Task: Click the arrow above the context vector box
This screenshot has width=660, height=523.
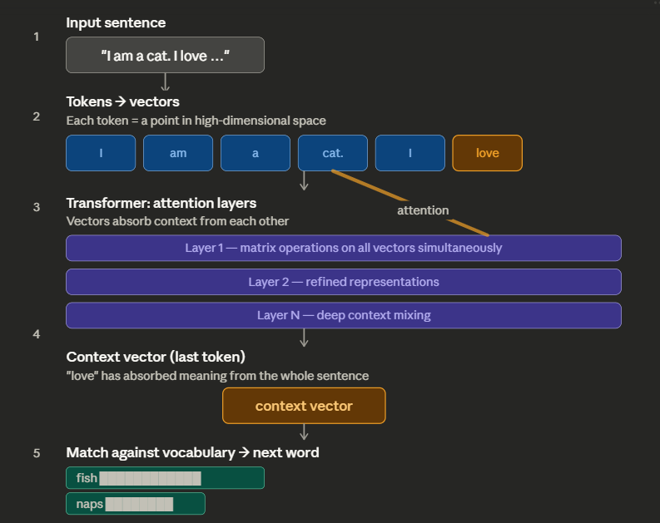Action: (x=304, y=338)
